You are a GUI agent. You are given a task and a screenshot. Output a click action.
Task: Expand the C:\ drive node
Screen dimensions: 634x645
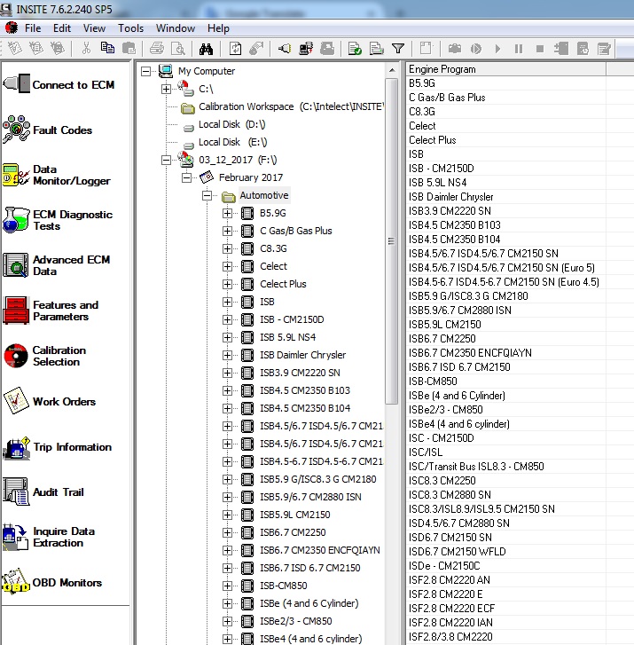166,89
